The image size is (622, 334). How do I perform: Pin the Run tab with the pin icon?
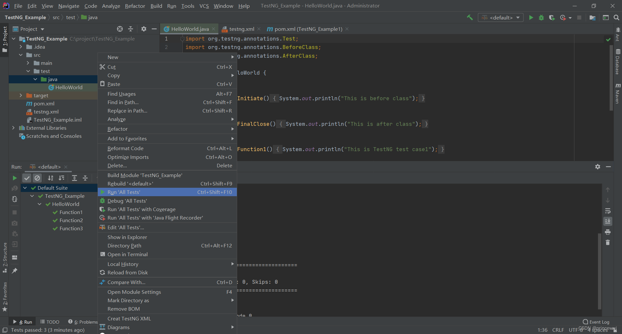15,270
